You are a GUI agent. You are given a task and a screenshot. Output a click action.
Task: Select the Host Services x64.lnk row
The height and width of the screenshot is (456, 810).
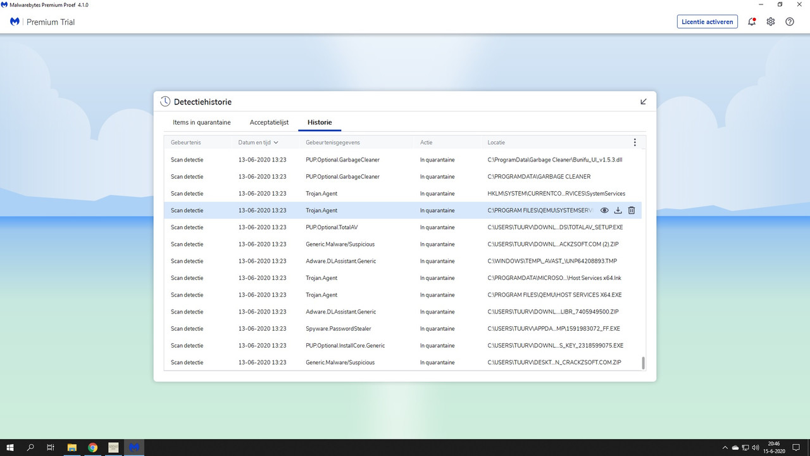pyautogui.click(x=402, y=278)
